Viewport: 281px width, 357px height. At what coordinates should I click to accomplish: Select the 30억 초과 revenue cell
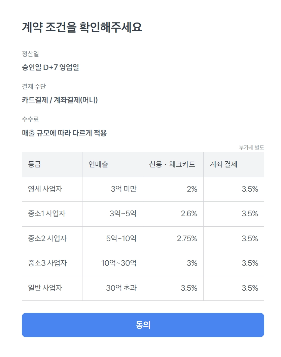click(121, 288)
